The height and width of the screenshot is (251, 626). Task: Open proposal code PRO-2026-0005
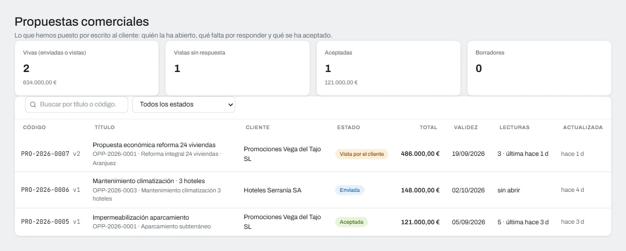[45, 222]
